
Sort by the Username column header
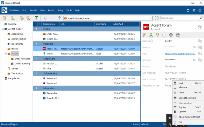[103, 24]
